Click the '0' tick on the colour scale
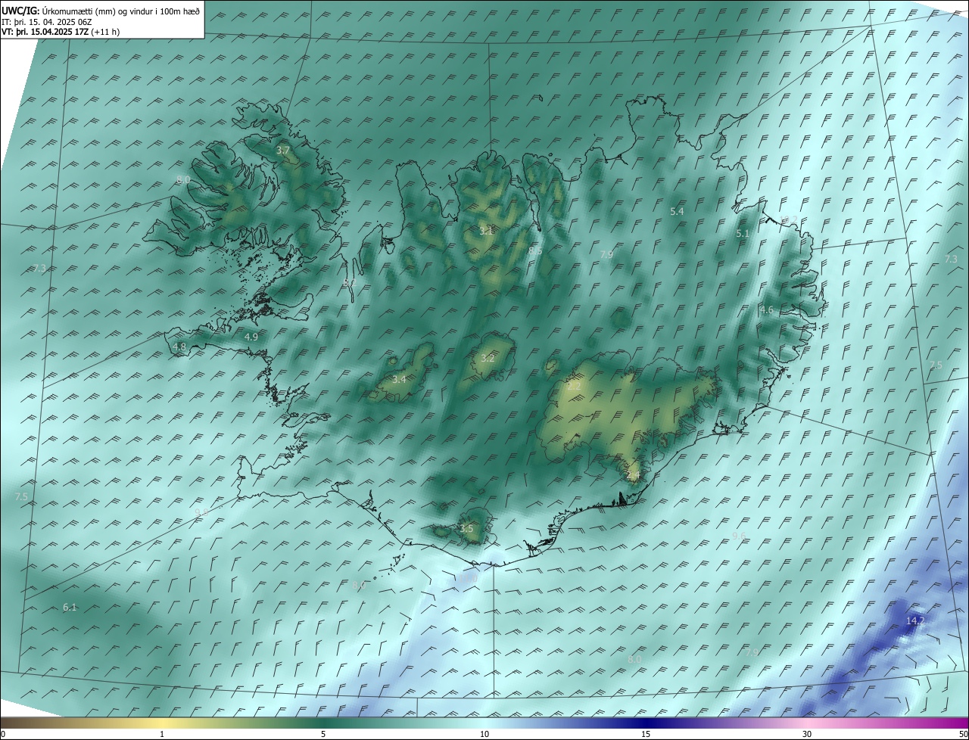969x740 pixels. [3, 735]
